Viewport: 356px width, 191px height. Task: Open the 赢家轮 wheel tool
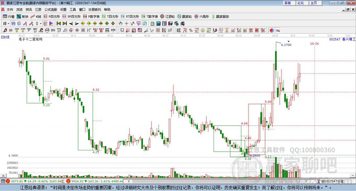point(184,17)
